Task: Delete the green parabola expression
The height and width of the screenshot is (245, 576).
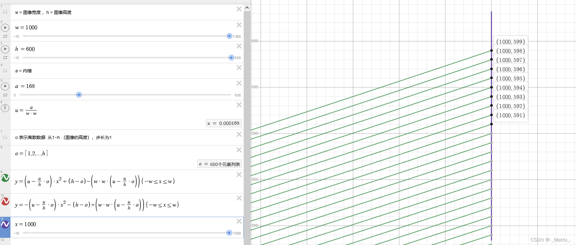Action: (239, 175)
